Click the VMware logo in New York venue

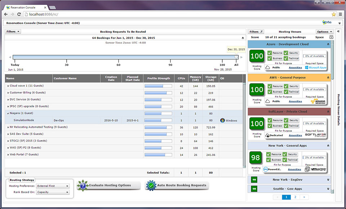point(315,169)
